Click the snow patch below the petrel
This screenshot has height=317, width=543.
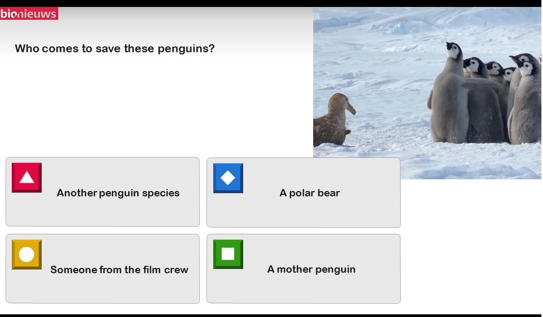[343, 152]
